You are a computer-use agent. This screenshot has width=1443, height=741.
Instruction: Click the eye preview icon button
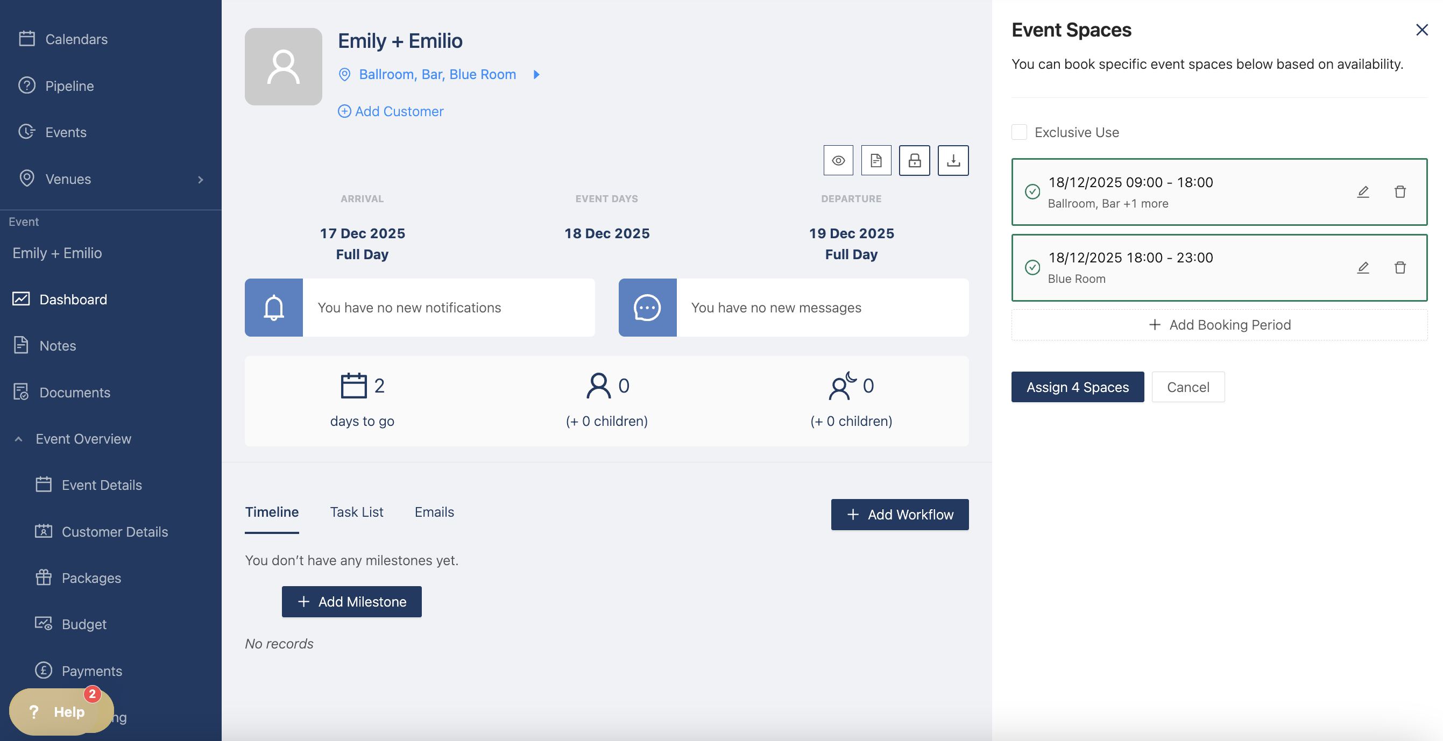point(838,161)
